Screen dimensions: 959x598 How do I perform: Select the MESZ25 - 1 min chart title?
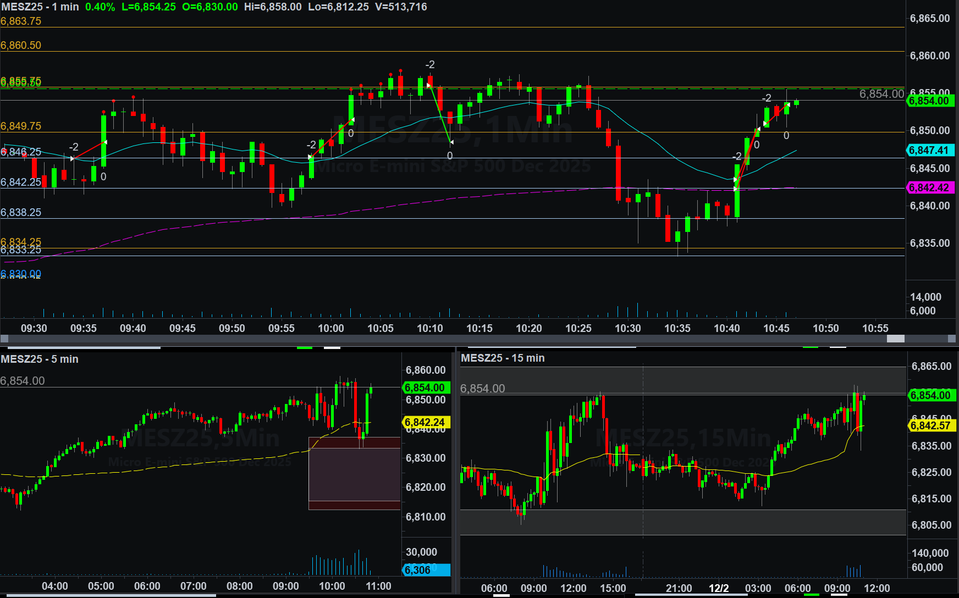pos(40,7)
